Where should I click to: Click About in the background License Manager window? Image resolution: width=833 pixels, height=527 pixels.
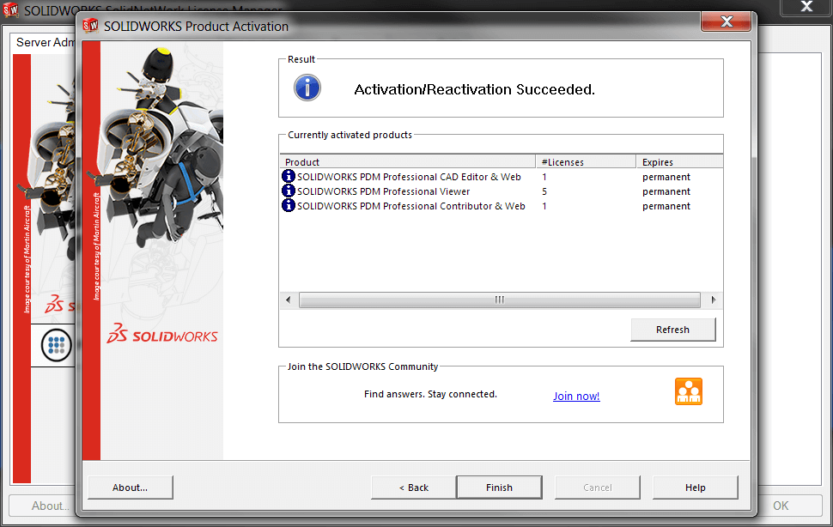(x=44, y=506)
